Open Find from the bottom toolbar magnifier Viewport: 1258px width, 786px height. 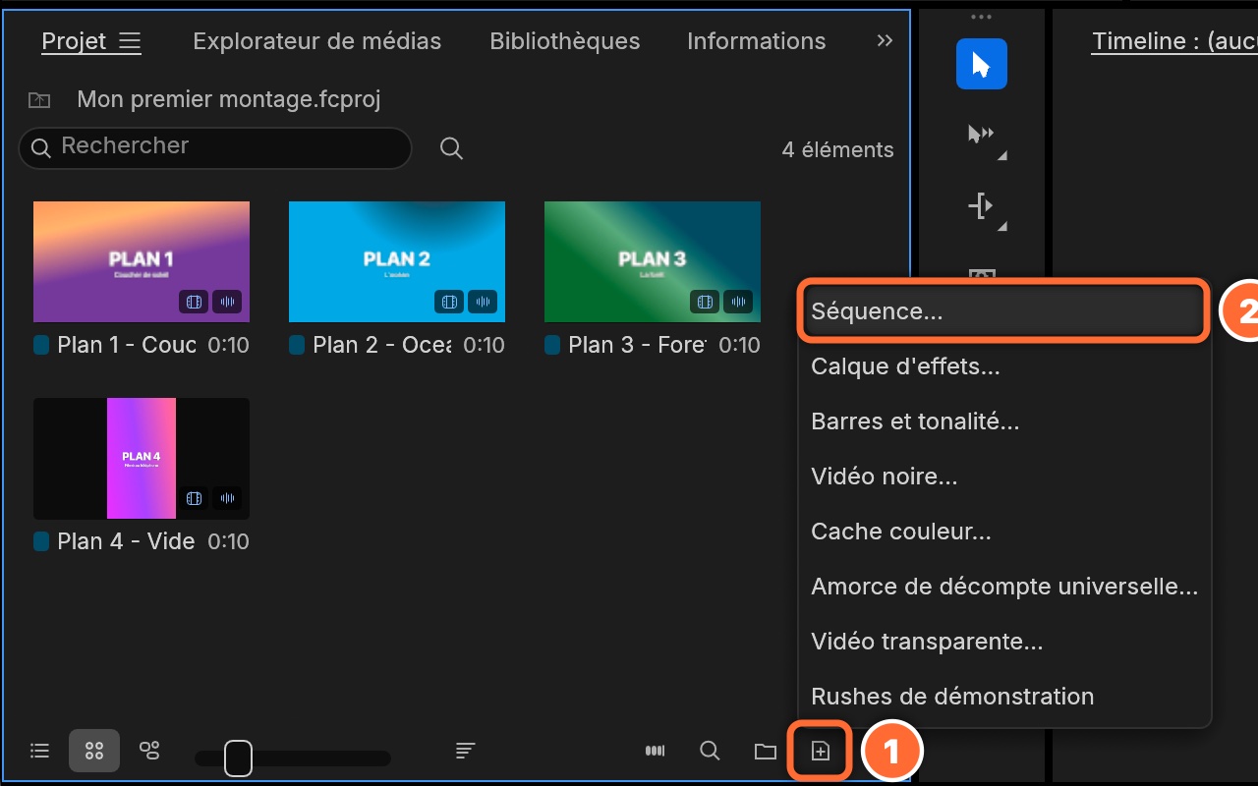(710, 752)
